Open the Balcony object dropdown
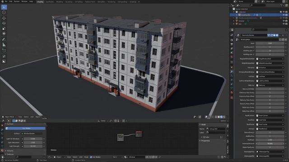Screen dimensions: 289x162 pyautogui.click(x=270, y=85)
